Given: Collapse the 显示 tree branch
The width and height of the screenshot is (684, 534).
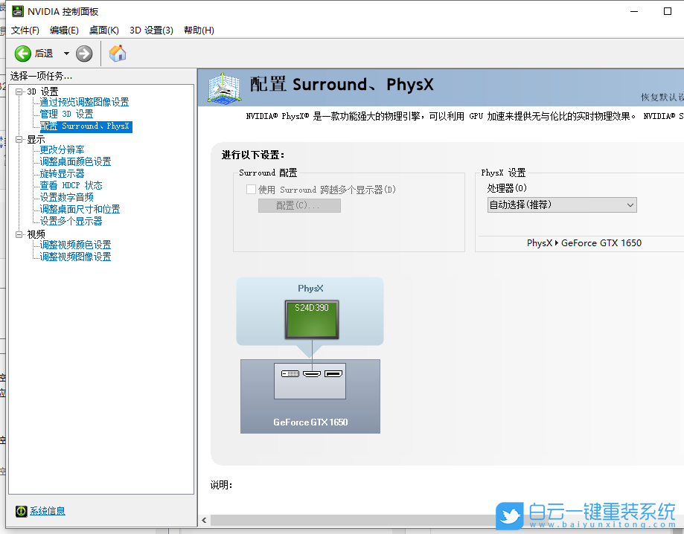Looking at the screenshot, I should coord(17,139).
